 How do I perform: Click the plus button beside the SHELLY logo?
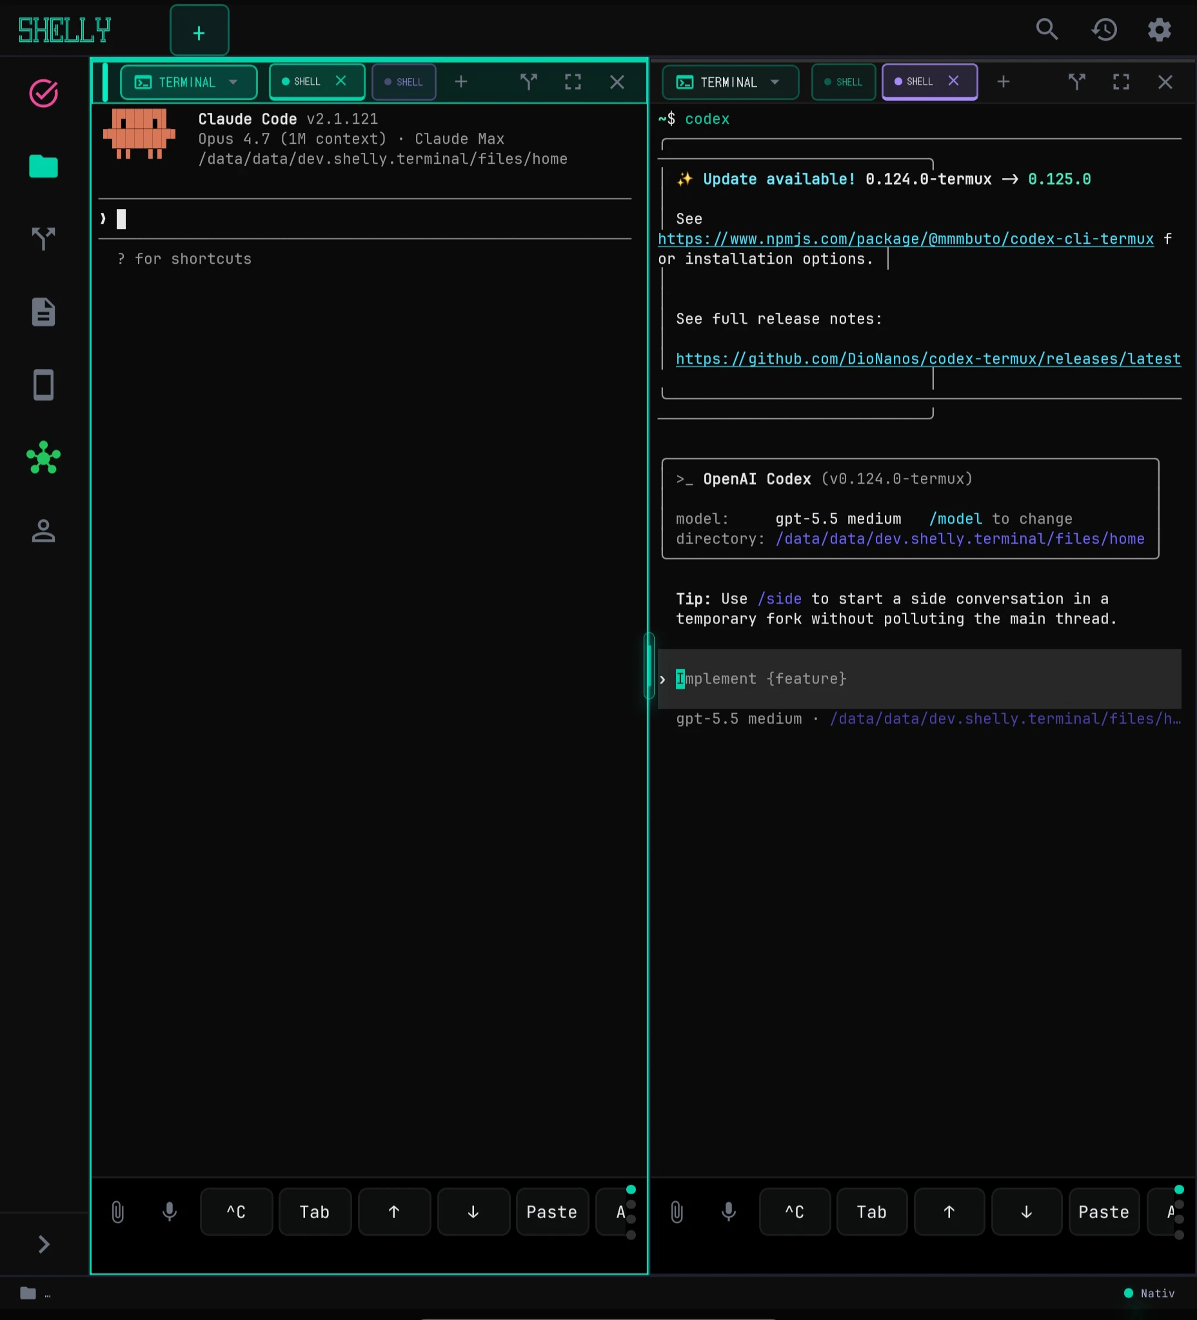(x=199, y=31)
